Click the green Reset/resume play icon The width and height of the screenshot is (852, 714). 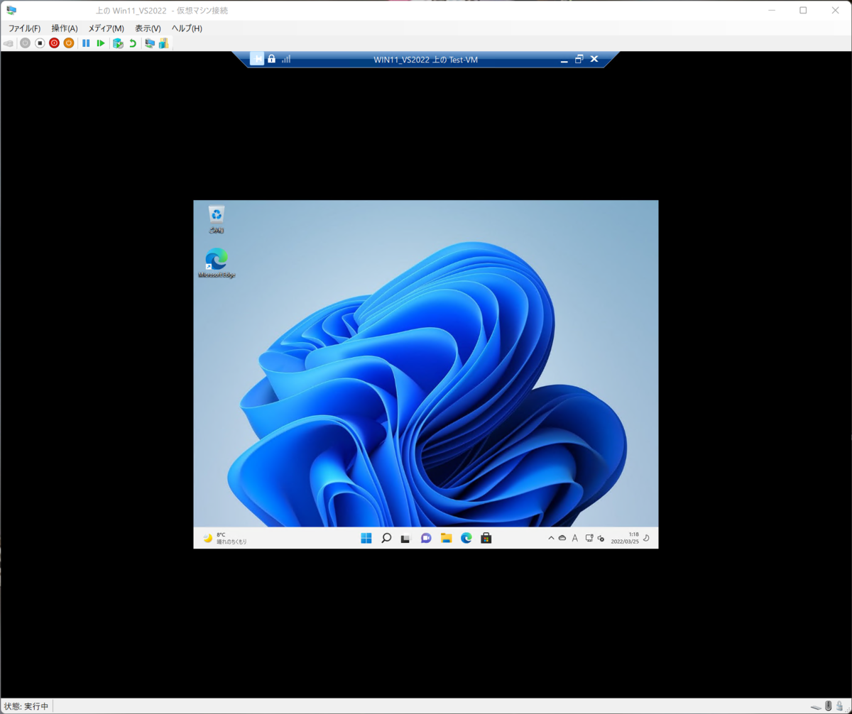tap(101, 43)
